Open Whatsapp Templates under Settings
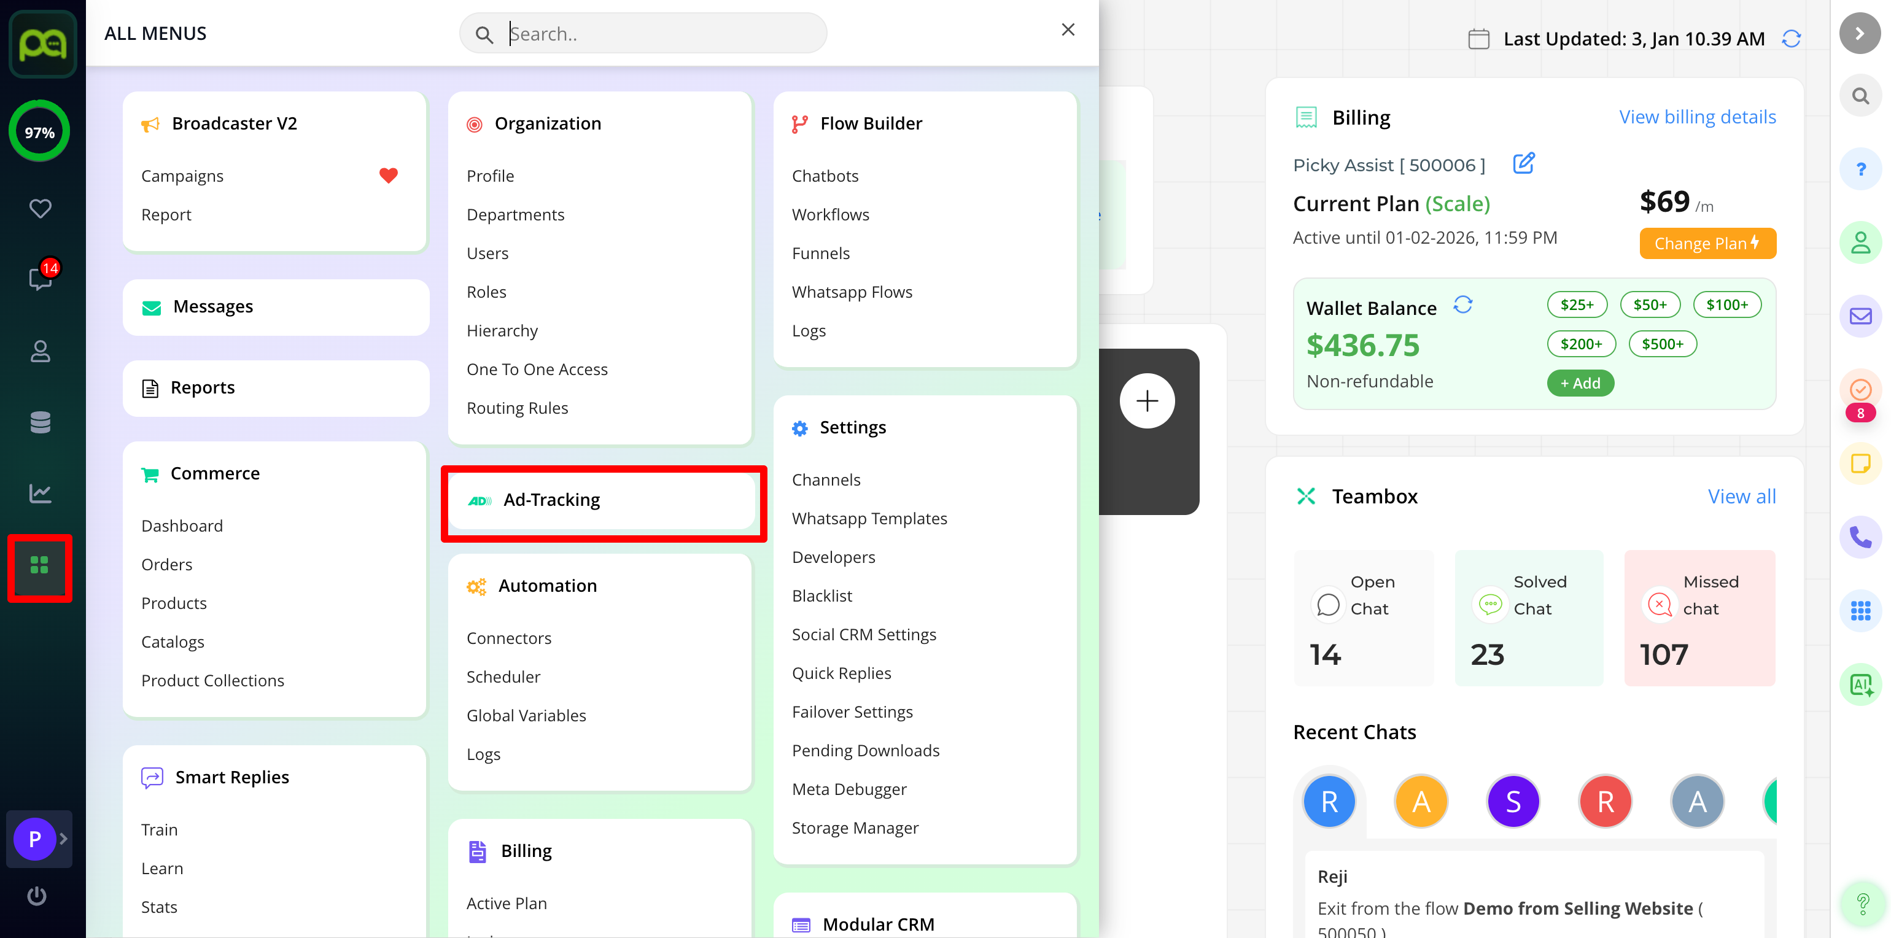 click(x=869, y=518)
